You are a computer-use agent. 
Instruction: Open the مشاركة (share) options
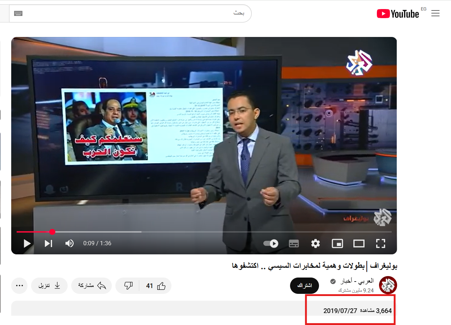point(92,286)
